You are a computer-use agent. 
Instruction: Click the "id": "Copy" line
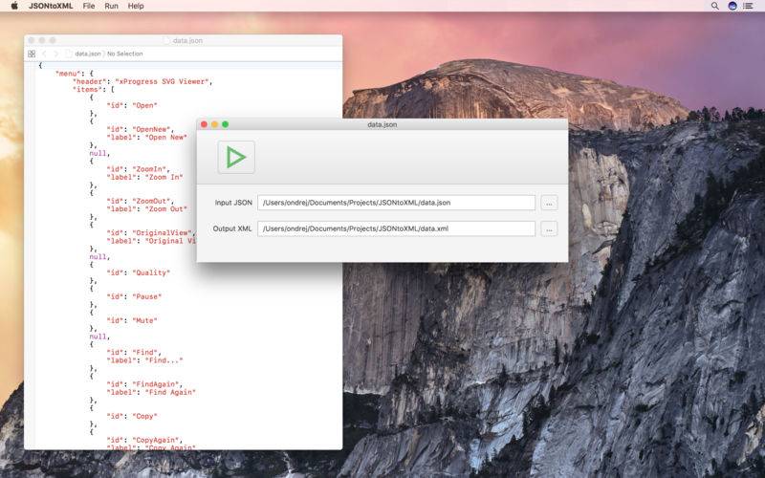coord(132,416)
